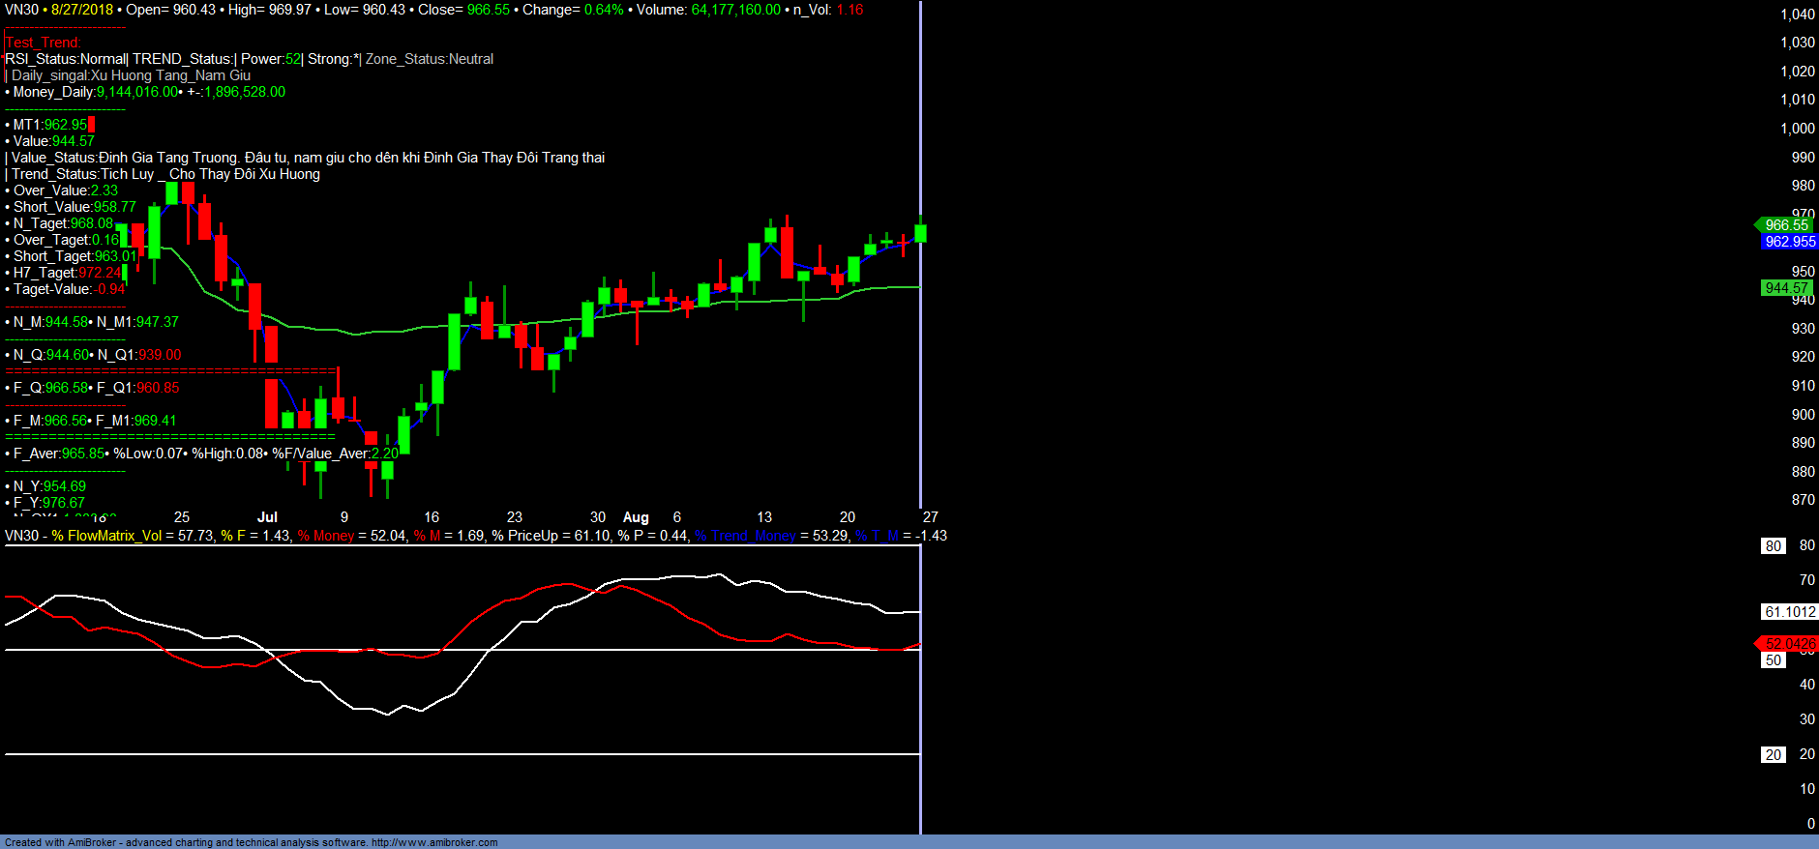Click the green 966.55 close price tag
Viewport: 1819px width, 849px height.
[1786, 224]
